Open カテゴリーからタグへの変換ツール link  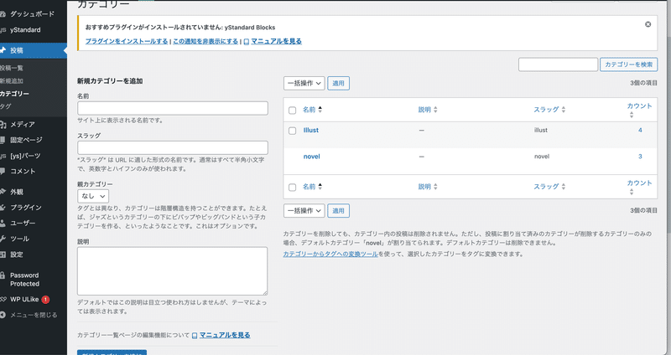[330, 255]
